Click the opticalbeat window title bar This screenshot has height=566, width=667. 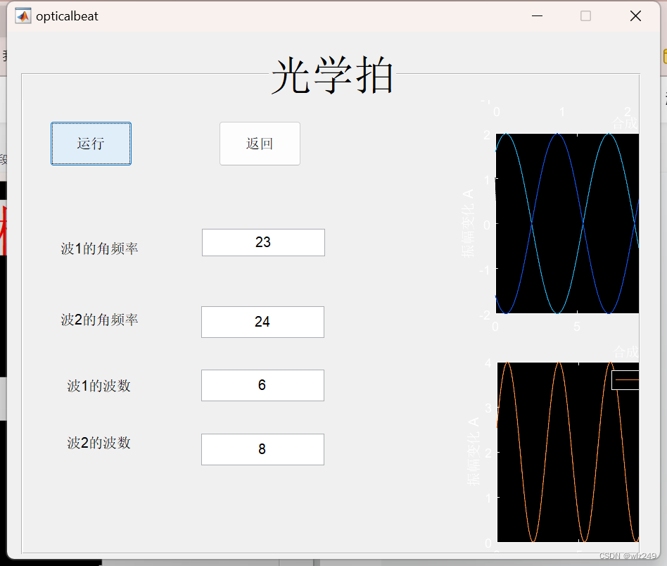pyautogui.click(x=317, y=15)
